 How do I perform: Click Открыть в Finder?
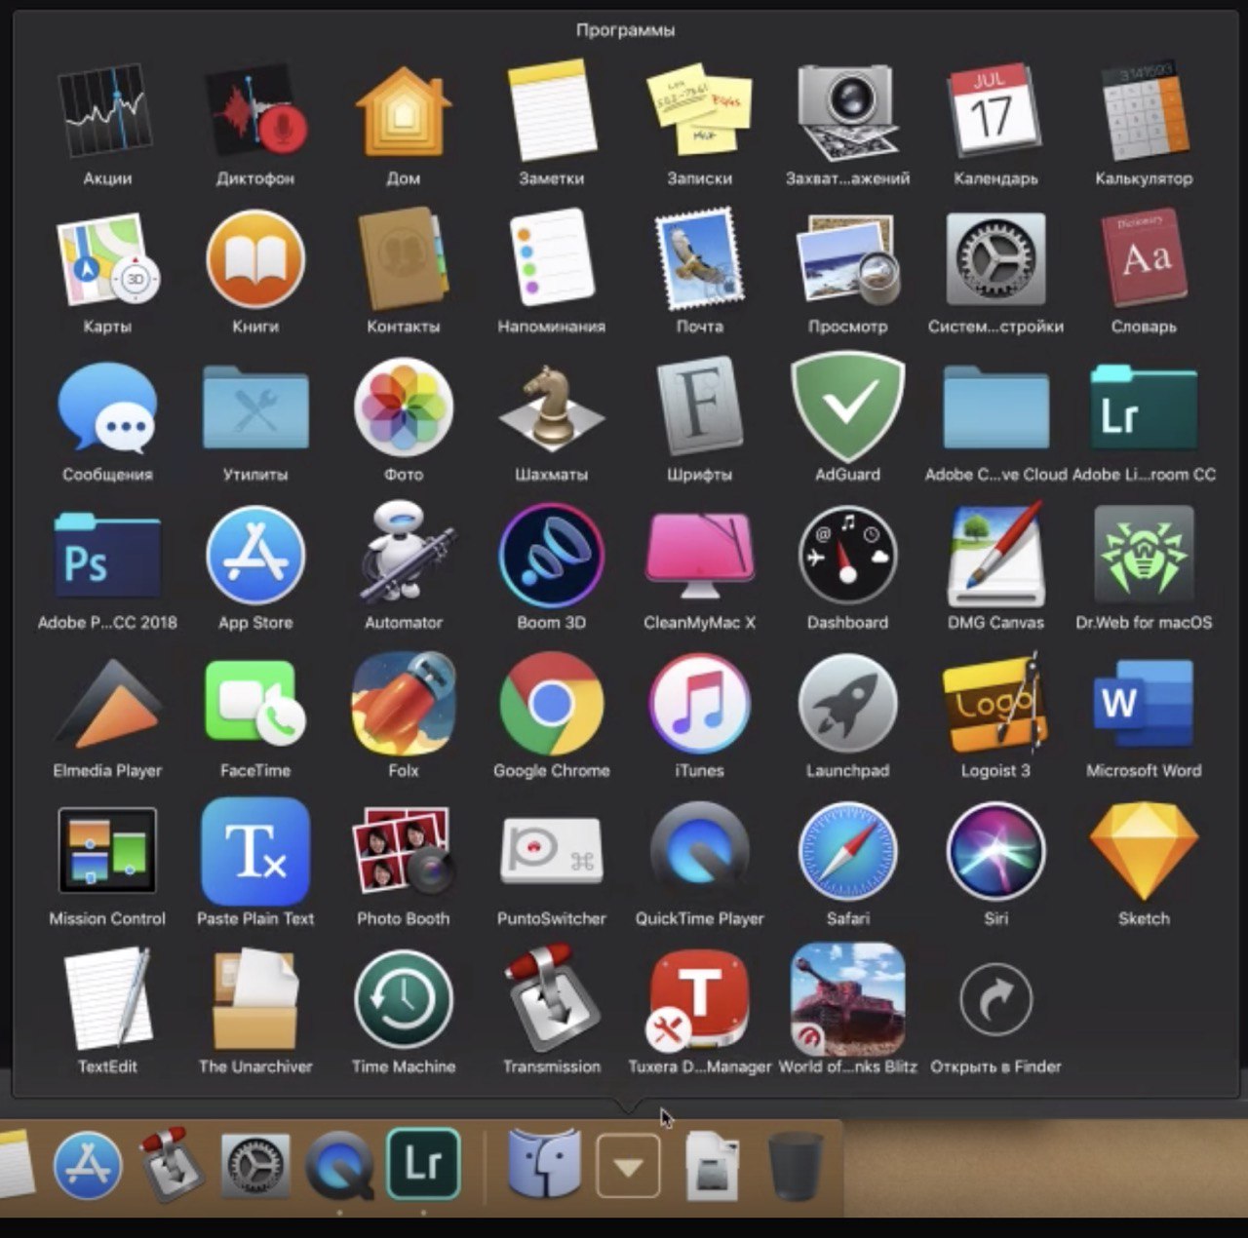[x=995, y=999]
